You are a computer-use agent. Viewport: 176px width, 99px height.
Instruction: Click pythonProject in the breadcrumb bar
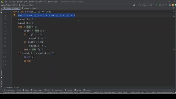coord(6,5)
